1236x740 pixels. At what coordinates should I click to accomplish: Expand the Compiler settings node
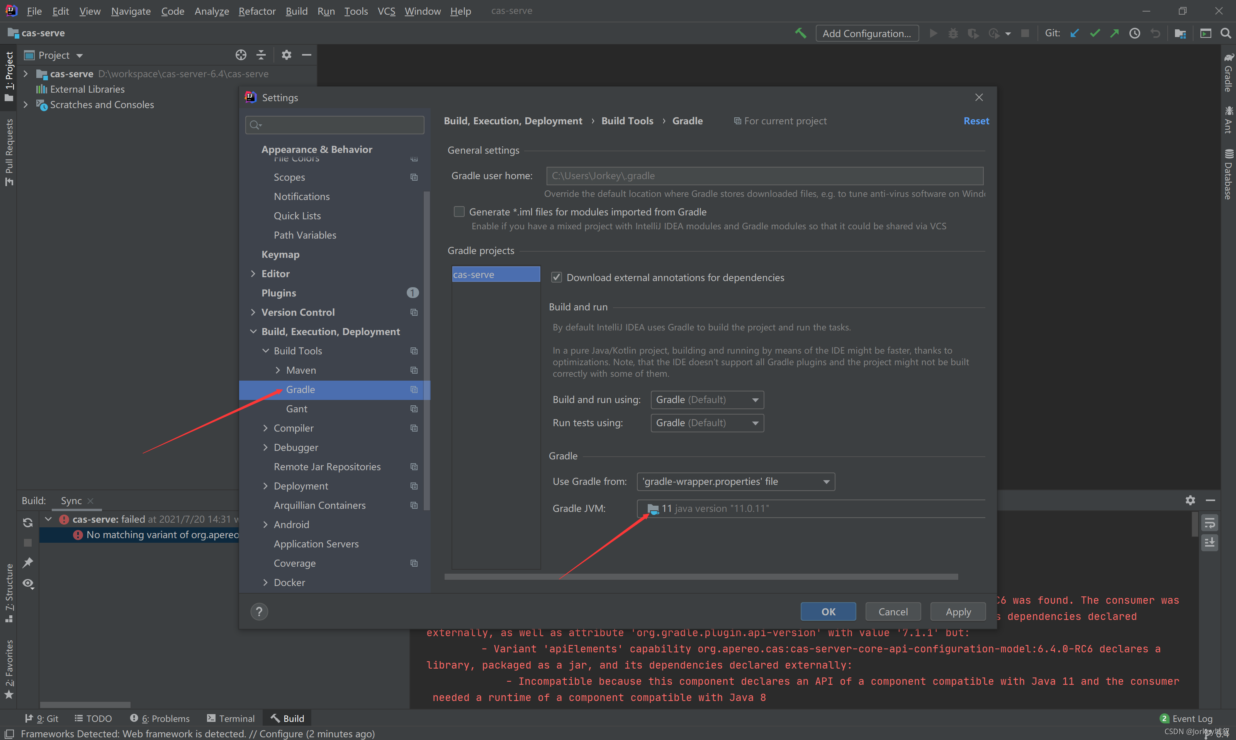(x=265, y=428)
